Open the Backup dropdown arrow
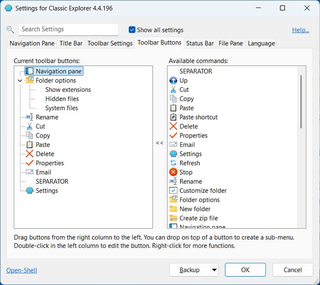Screen dimensions: 320x285 click(214, 270)
